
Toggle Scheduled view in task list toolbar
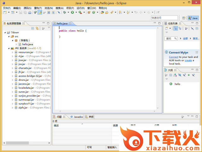180,28
